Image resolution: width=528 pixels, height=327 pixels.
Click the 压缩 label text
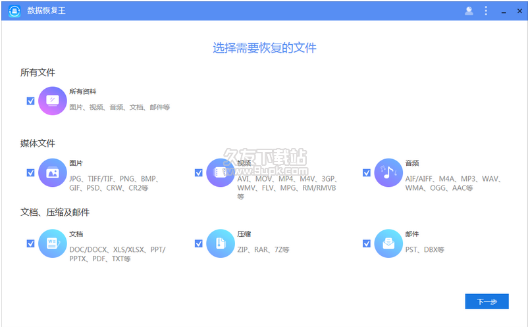244,234
